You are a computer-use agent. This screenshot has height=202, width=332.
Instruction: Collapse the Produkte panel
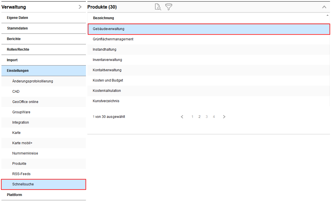[x=324, y=7]
